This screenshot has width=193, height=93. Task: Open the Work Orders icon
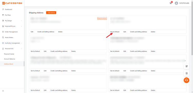tap(3, 37)
